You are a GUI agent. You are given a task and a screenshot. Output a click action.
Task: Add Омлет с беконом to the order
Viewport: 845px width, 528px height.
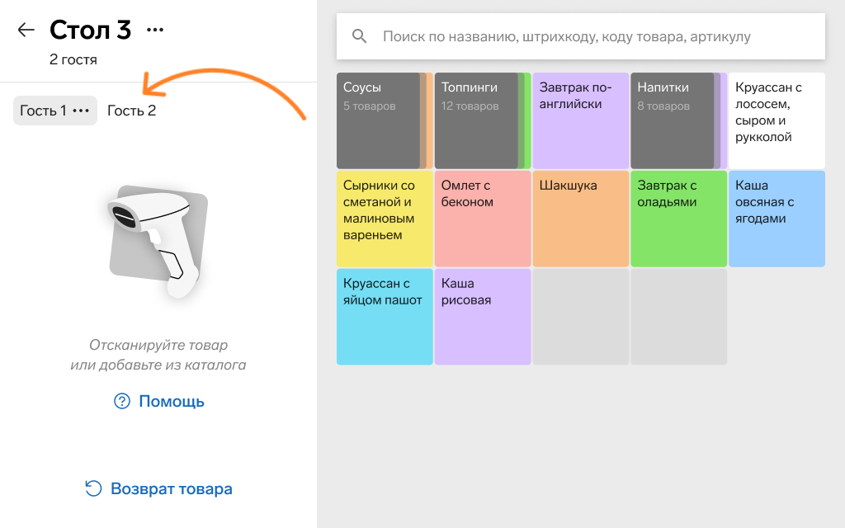[x=482, y=219]
